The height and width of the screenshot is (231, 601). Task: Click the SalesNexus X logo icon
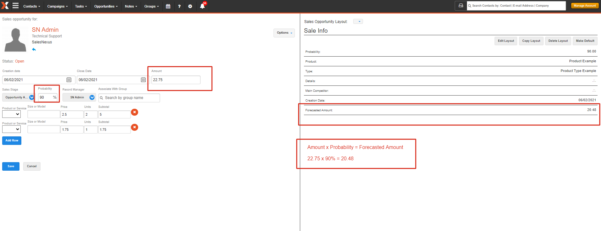click(5, 6)
